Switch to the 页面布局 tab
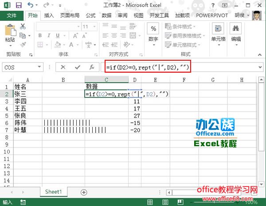266x206 pixels. point(70,16)
